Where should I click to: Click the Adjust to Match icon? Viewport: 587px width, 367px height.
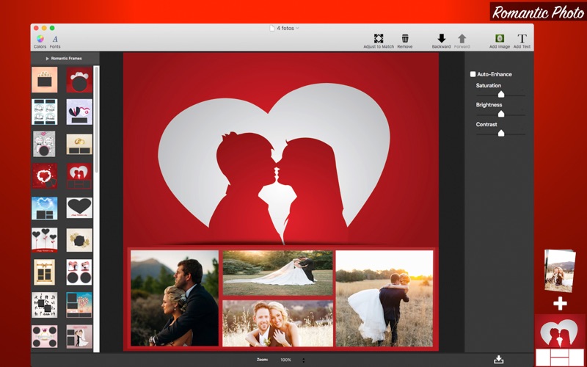pos(379,38)
